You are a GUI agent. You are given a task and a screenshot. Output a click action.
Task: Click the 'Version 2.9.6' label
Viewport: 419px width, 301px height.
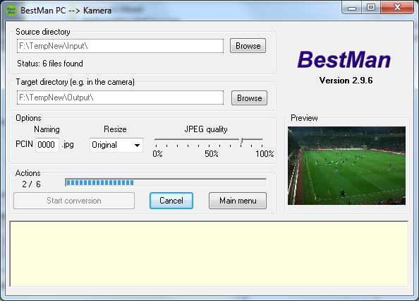pyautogui.click(x=346, y=81)
